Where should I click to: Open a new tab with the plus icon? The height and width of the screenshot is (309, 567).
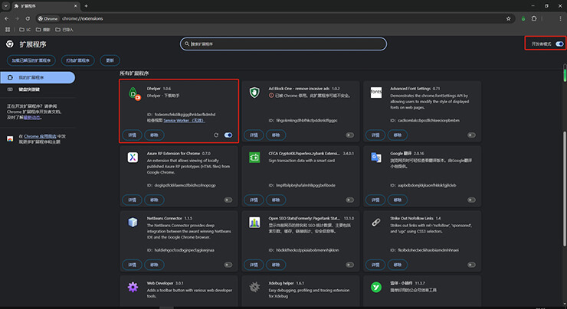coord(86,6)
